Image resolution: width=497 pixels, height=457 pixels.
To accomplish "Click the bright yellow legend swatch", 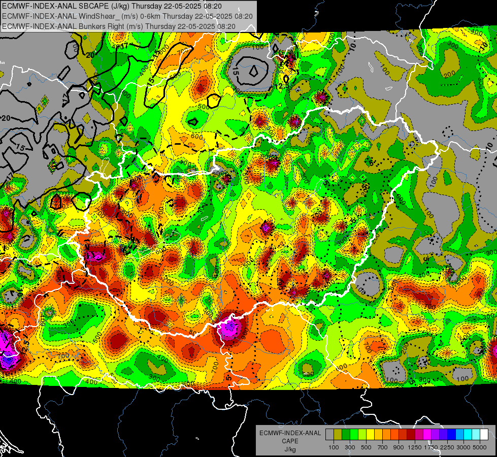I will [x=370, y=435].
